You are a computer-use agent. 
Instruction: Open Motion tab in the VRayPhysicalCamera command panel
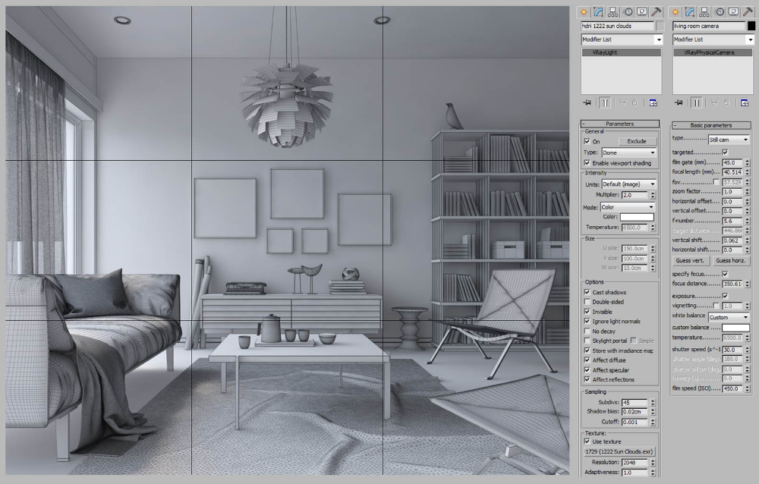click(720, 12)
